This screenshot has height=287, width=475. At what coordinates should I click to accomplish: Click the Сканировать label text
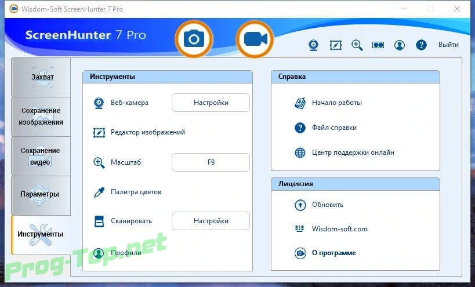131,221
